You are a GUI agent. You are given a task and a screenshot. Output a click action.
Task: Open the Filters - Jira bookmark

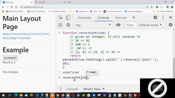pos(96,11)
